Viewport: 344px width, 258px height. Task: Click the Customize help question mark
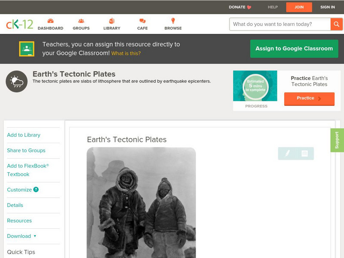click(x=36, y=190)
